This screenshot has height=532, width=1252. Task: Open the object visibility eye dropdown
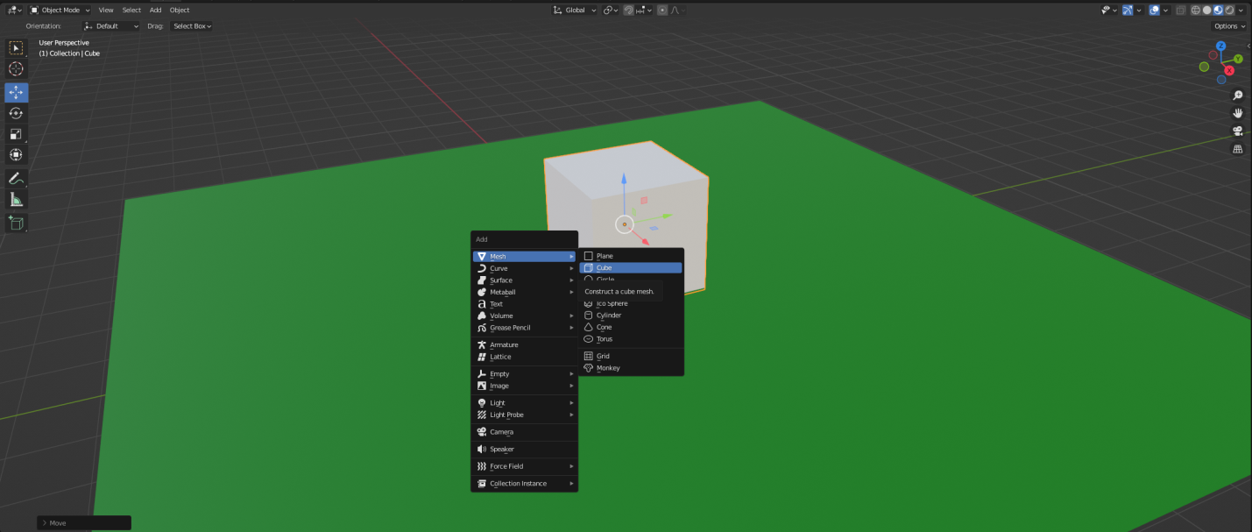click(x=1109, y=11)
